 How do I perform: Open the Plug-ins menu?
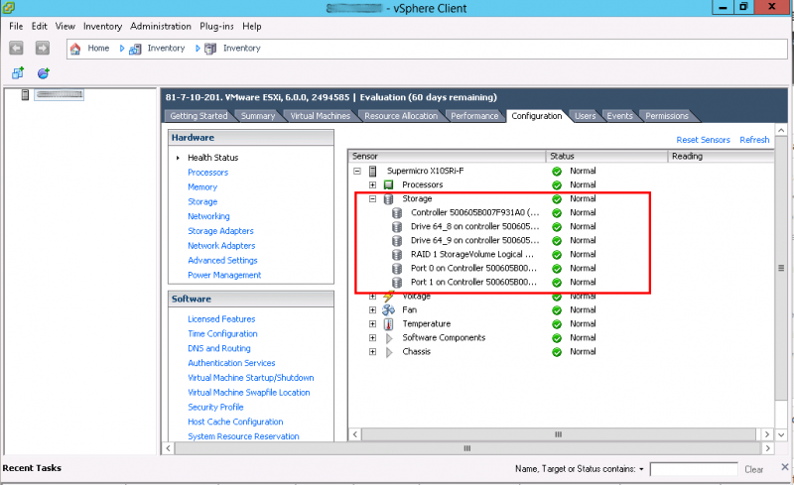click(x=216, y=27)
